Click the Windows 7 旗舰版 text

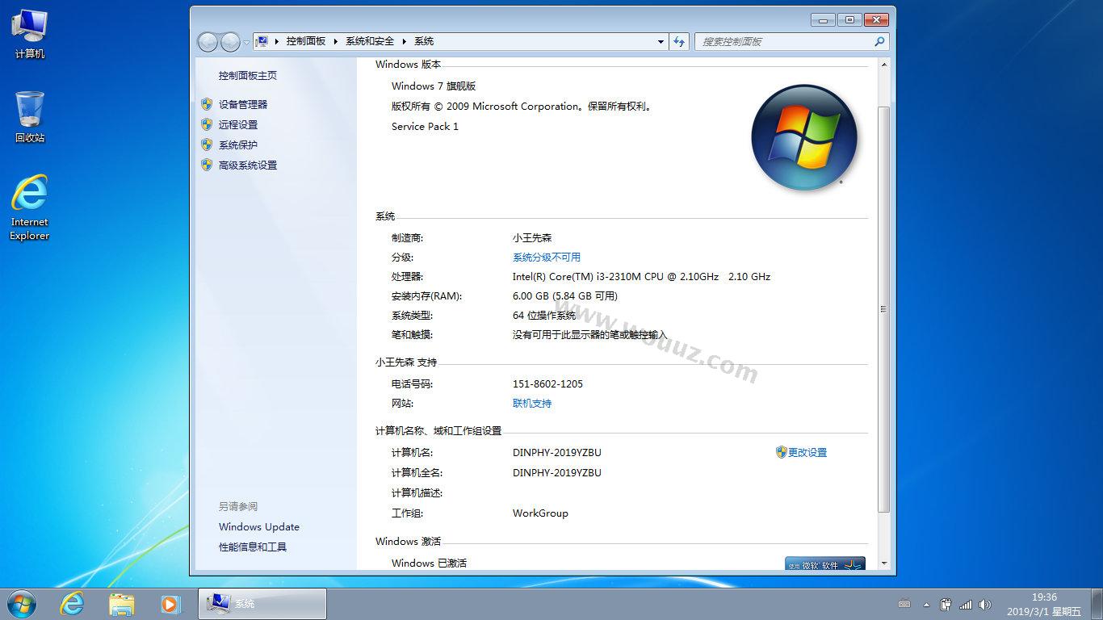pyautogui.click(x=434, y=86)
